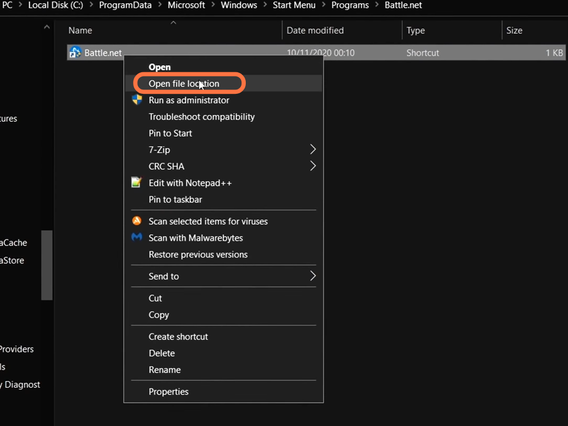Expand the breadcrumb arrow after Start Menu
This screenshot has width=568, height=426.
(x=323, y=5)
